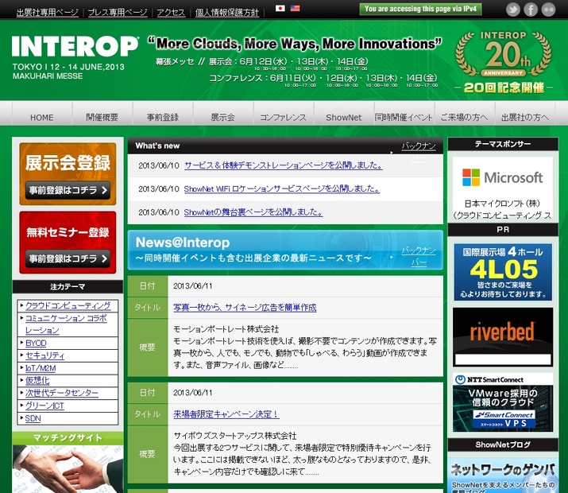Open the Facebook icon in top bar

(531, 10)
